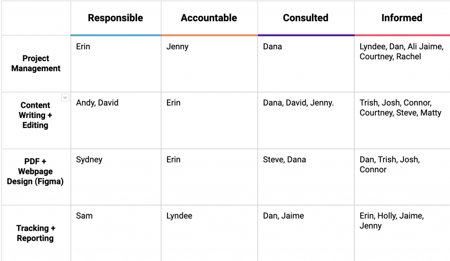
Task: Click the Tracking + Reporting row label
Action: pos(36,233)
